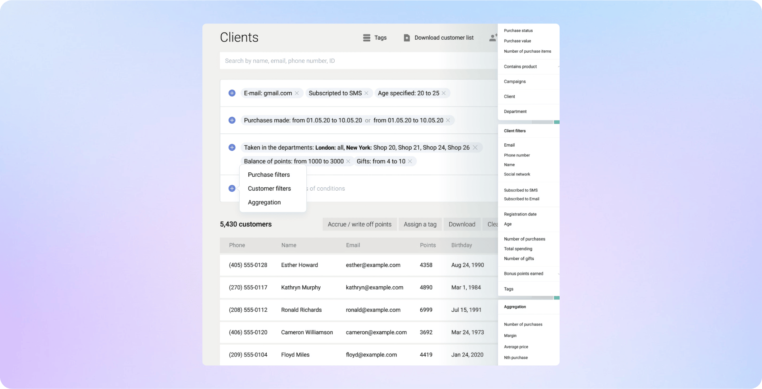The height and width of the screenshot is (389, 762).
Task: Click plus icon beside Purchases made filter
Action: (232, 120)
